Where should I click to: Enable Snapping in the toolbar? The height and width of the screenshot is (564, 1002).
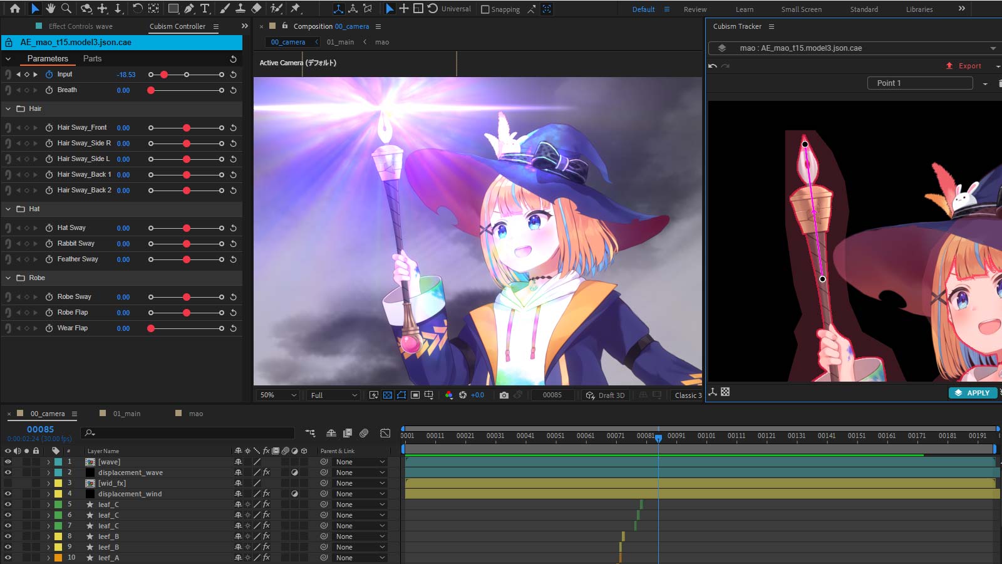pos(485,9)
